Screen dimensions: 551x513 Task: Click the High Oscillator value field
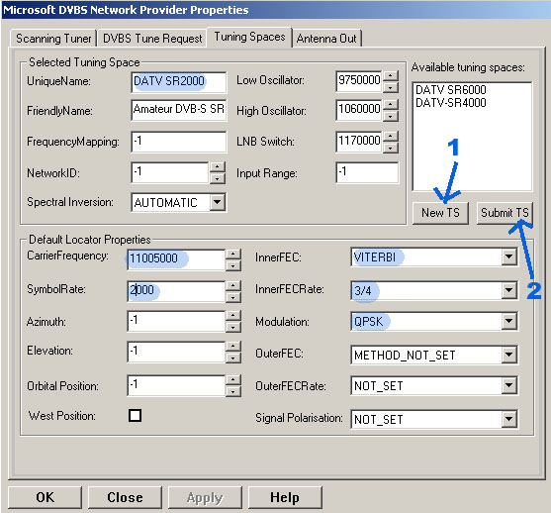[359, 110]
